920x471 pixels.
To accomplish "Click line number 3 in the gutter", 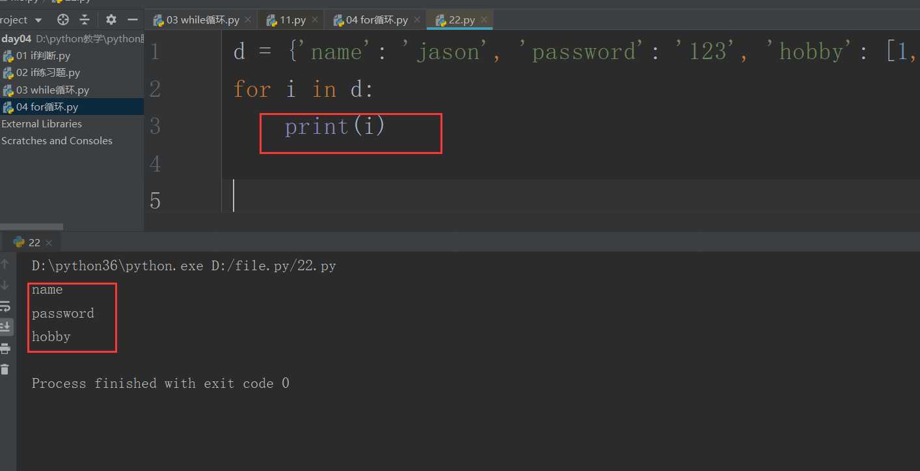I will coord(155,126).
